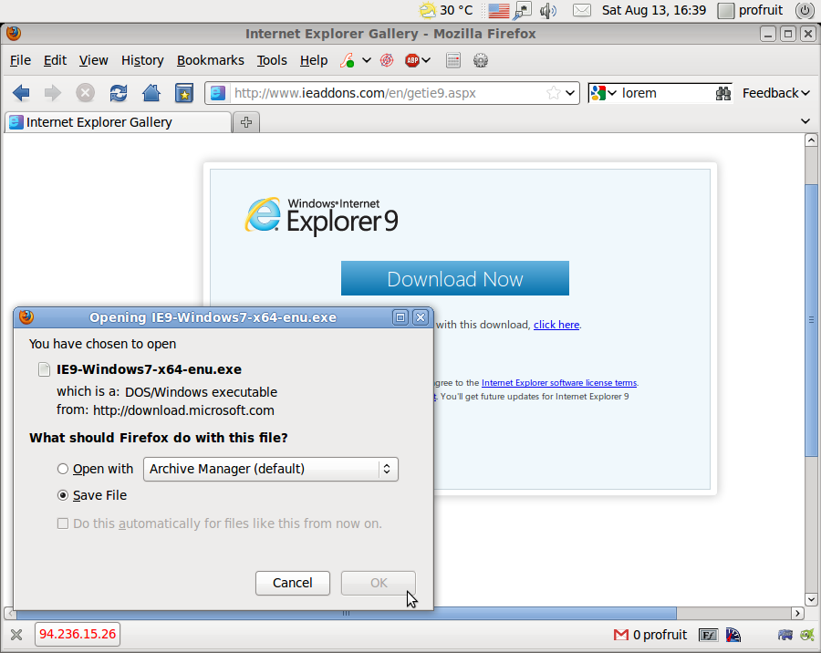821x653 pixels.
Task: Click the Cancel button in download dialog
Action: (x=293, y=583)
